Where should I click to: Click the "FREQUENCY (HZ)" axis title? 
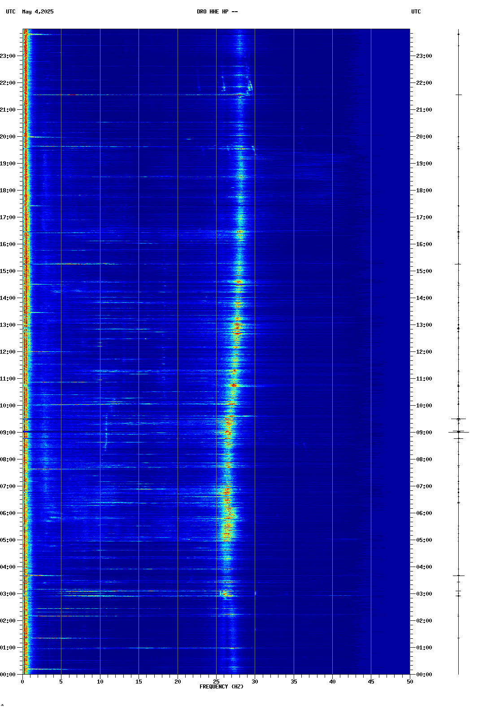click(x=222, y=687)
